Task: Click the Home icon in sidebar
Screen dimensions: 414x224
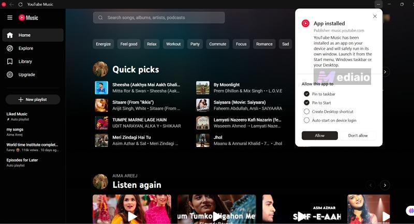Action: click(10, 35)
